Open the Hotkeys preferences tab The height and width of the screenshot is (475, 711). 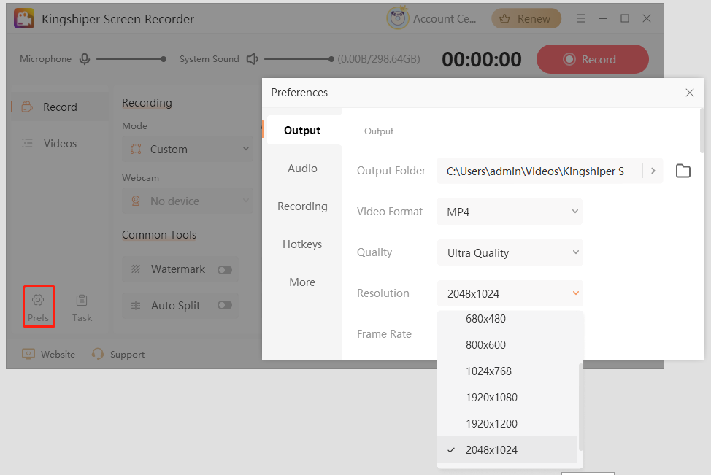(302, 244)
